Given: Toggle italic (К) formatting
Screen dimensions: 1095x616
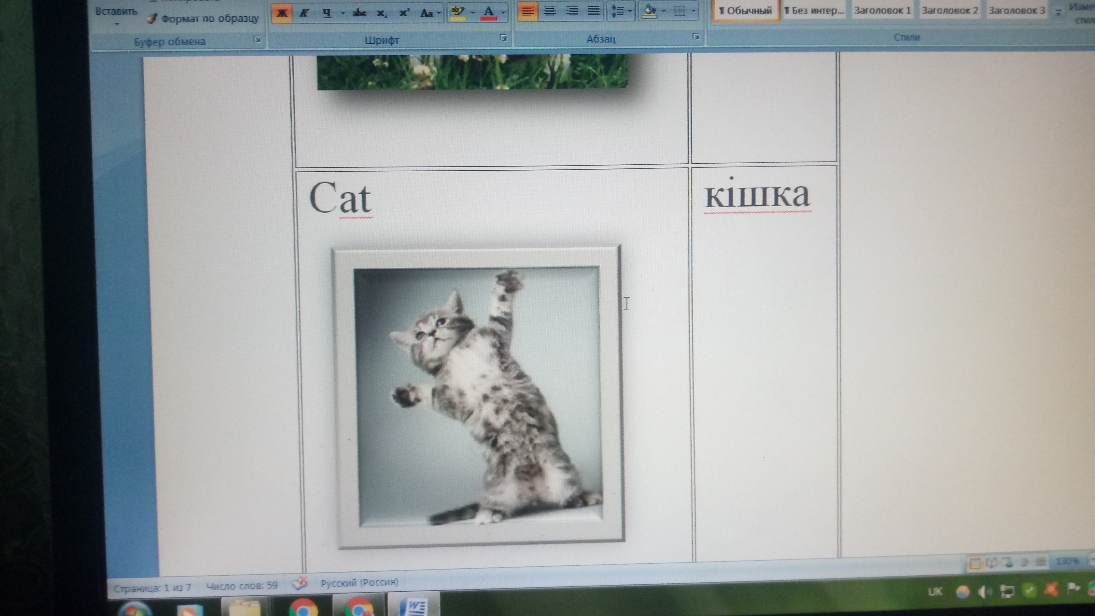Looking at the screenshot, I should [x=303, y=13].
